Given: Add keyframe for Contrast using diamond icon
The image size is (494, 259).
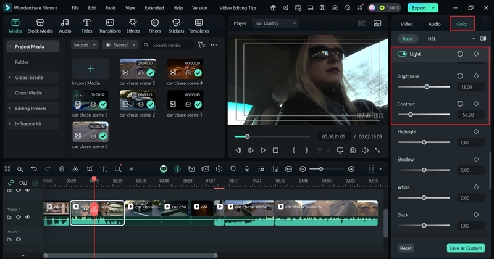Looking at the screenshot, I should pos(476,104).
